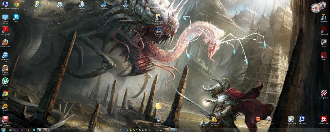Open the Έγγραφα library shortcut
Screen dimensions: 330x132
[82, 5]
